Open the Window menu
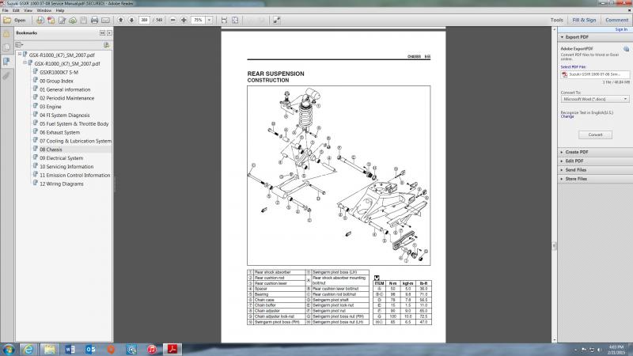 point(44,10)
